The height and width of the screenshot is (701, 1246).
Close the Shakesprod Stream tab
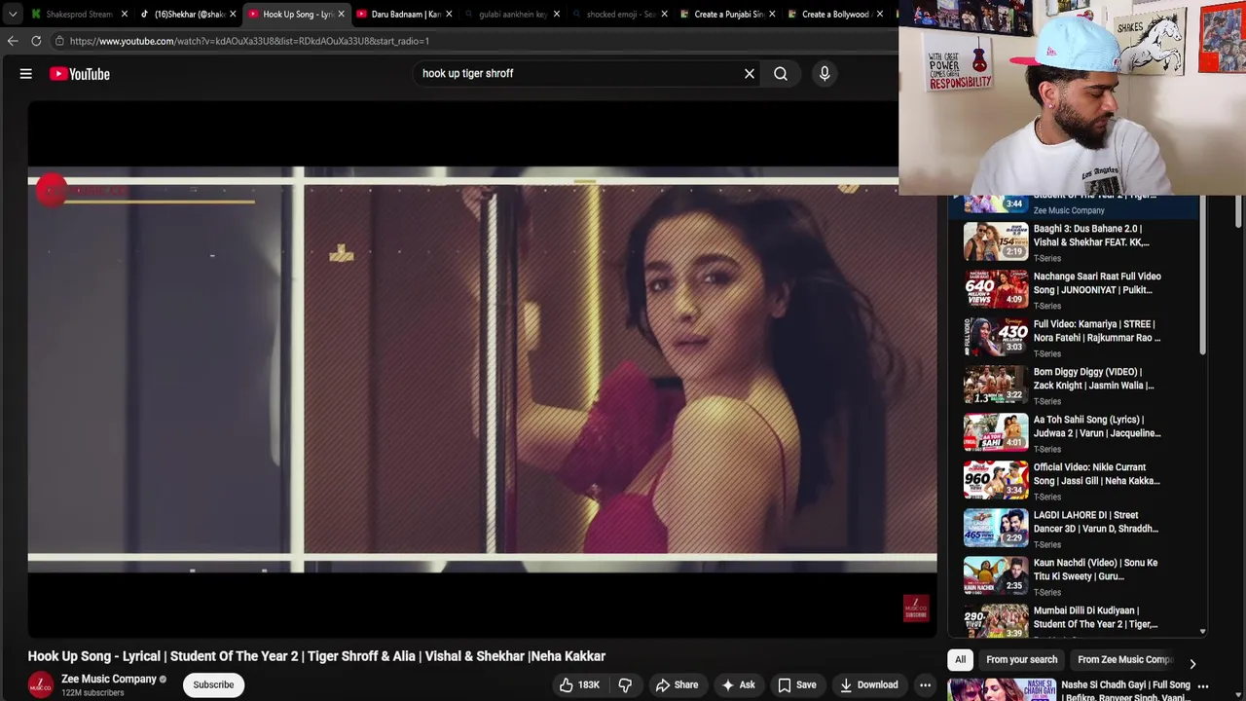tap(125, 15)
